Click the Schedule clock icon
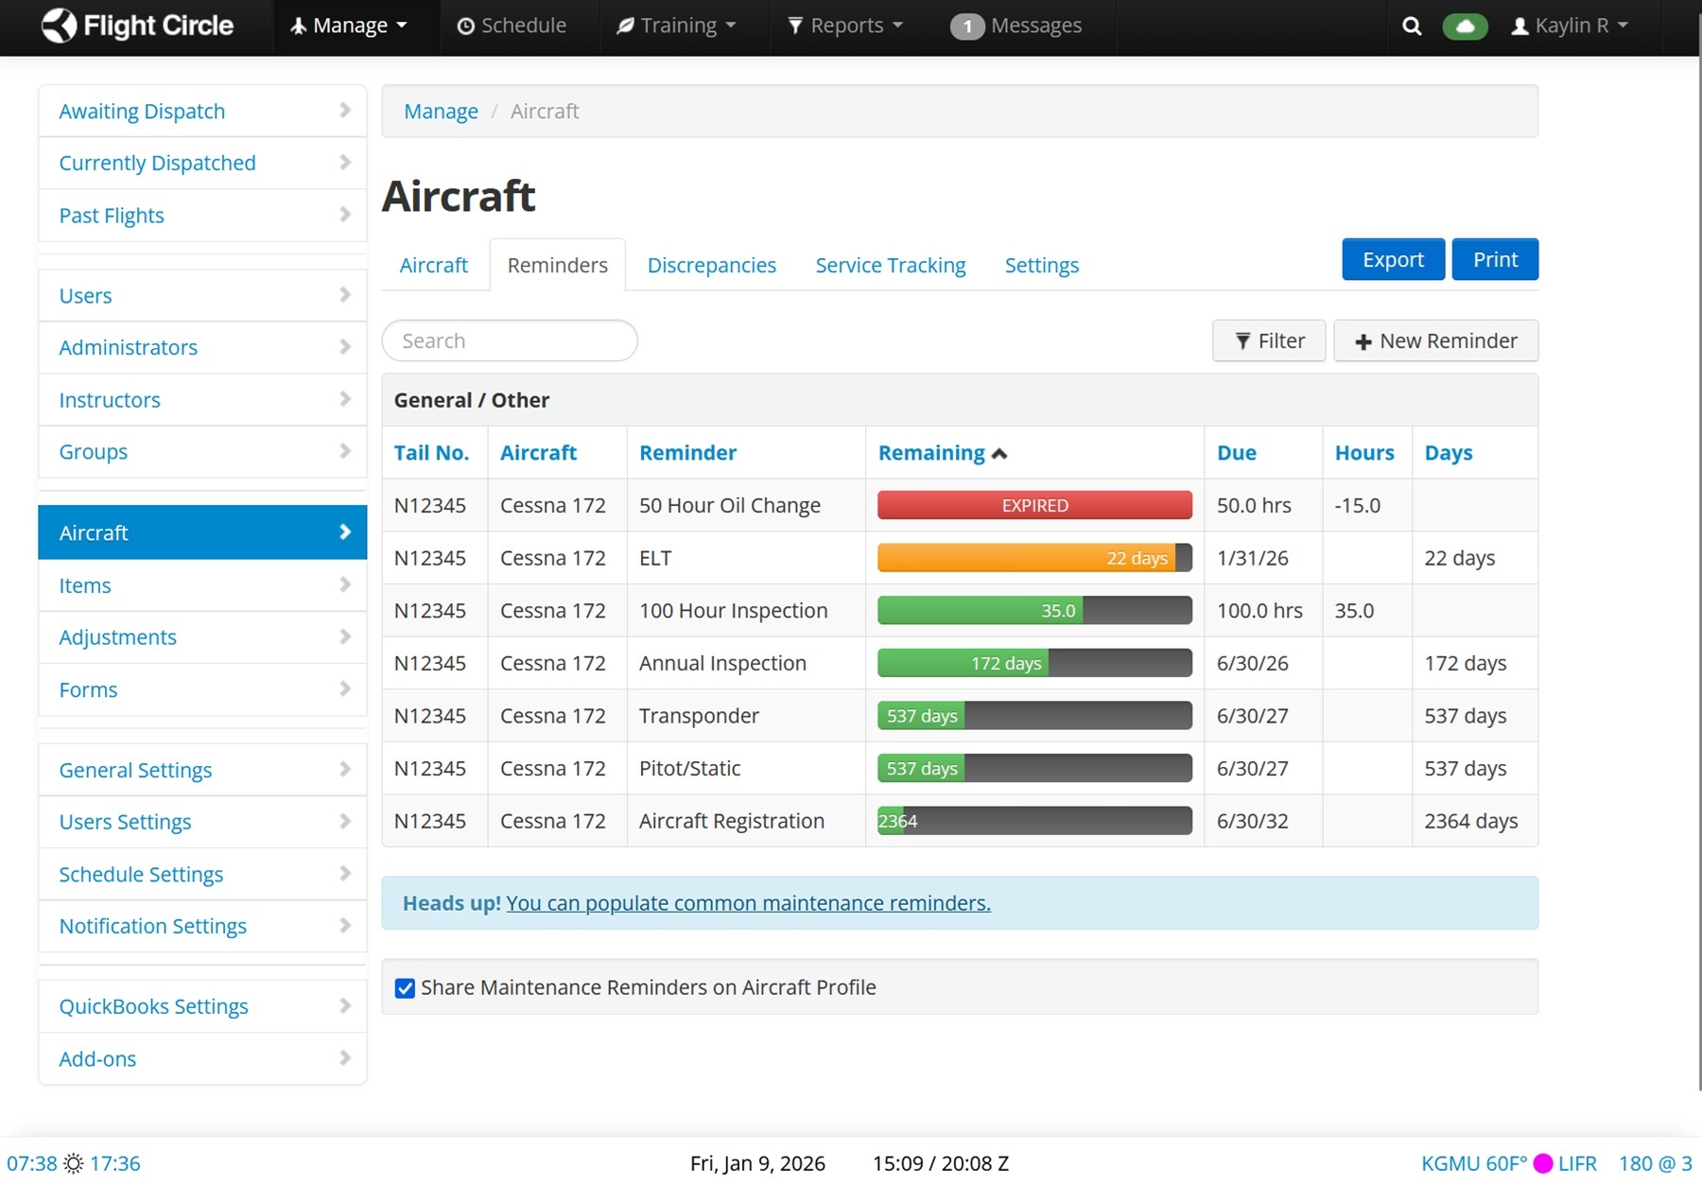 465,26
